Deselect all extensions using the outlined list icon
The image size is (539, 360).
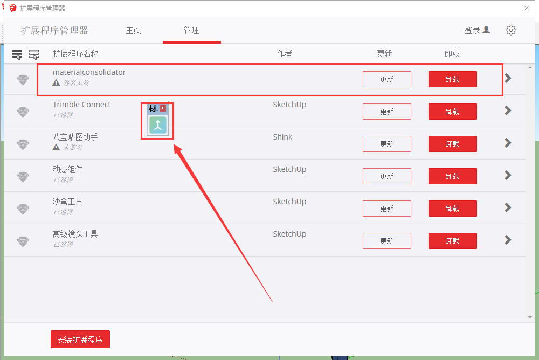pyautogui.click(x=34, y=54)
